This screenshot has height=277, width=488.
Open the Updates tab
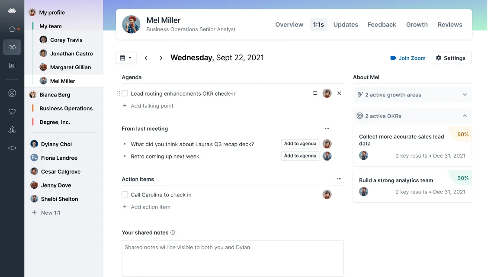coord(345,25)
